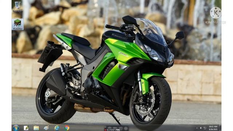Viewport: 233px width, 131px height.
Task: Launch the notepad with pen taskbar icon
Action: [x=26, y=128]
